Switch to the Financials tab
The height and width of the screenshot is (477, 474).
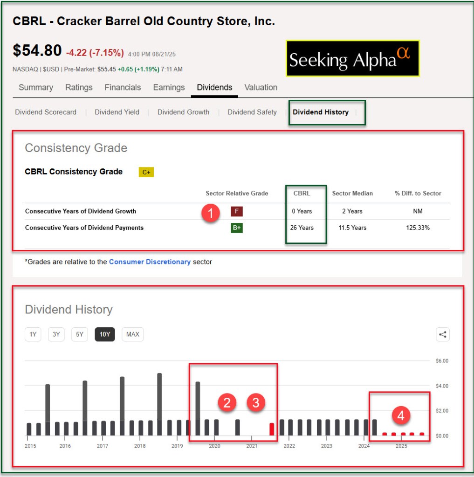(123, 88)
